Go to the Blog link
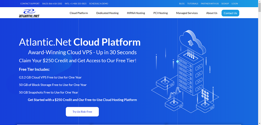Screen dimensions: 261x125 click(182, 4)
